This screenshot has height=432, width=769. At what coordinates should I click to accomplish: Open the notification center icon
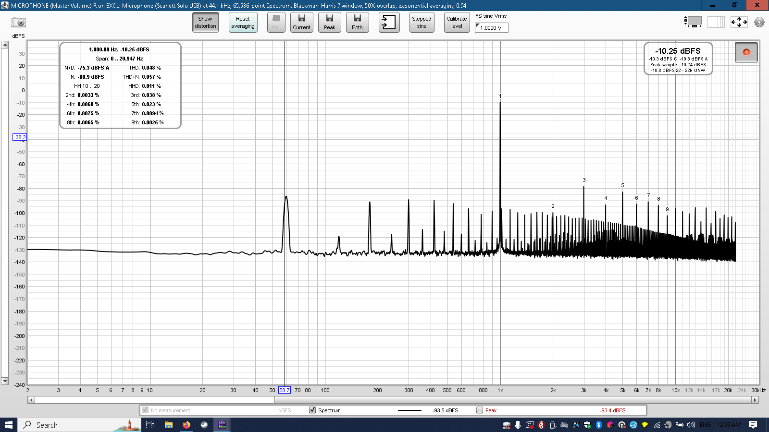tap(753, 425)
